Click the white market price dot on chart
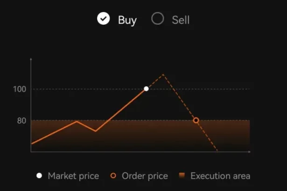287x191 pixels. (x=146, y=89)
